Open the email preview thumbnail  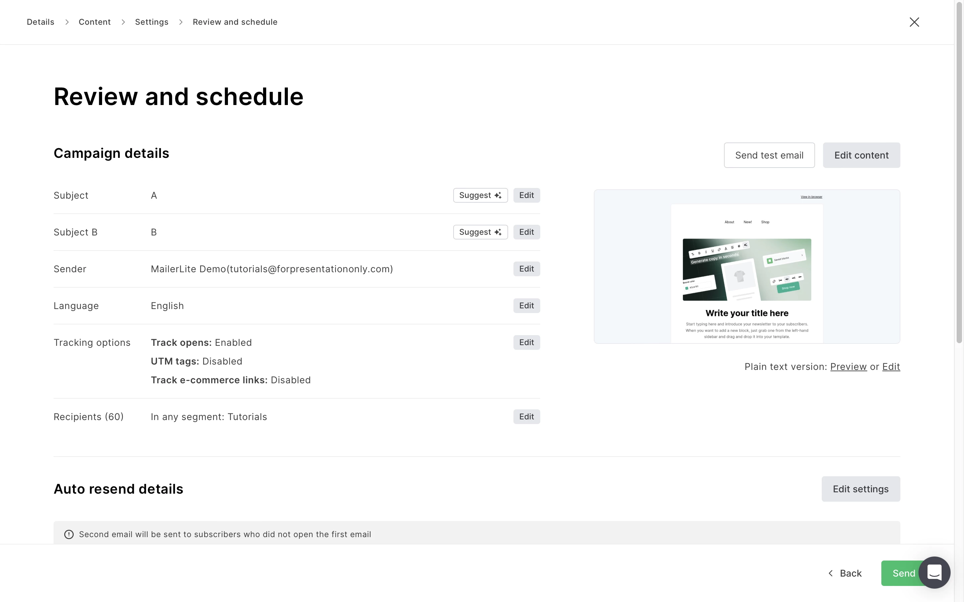[x=746, y=266]
